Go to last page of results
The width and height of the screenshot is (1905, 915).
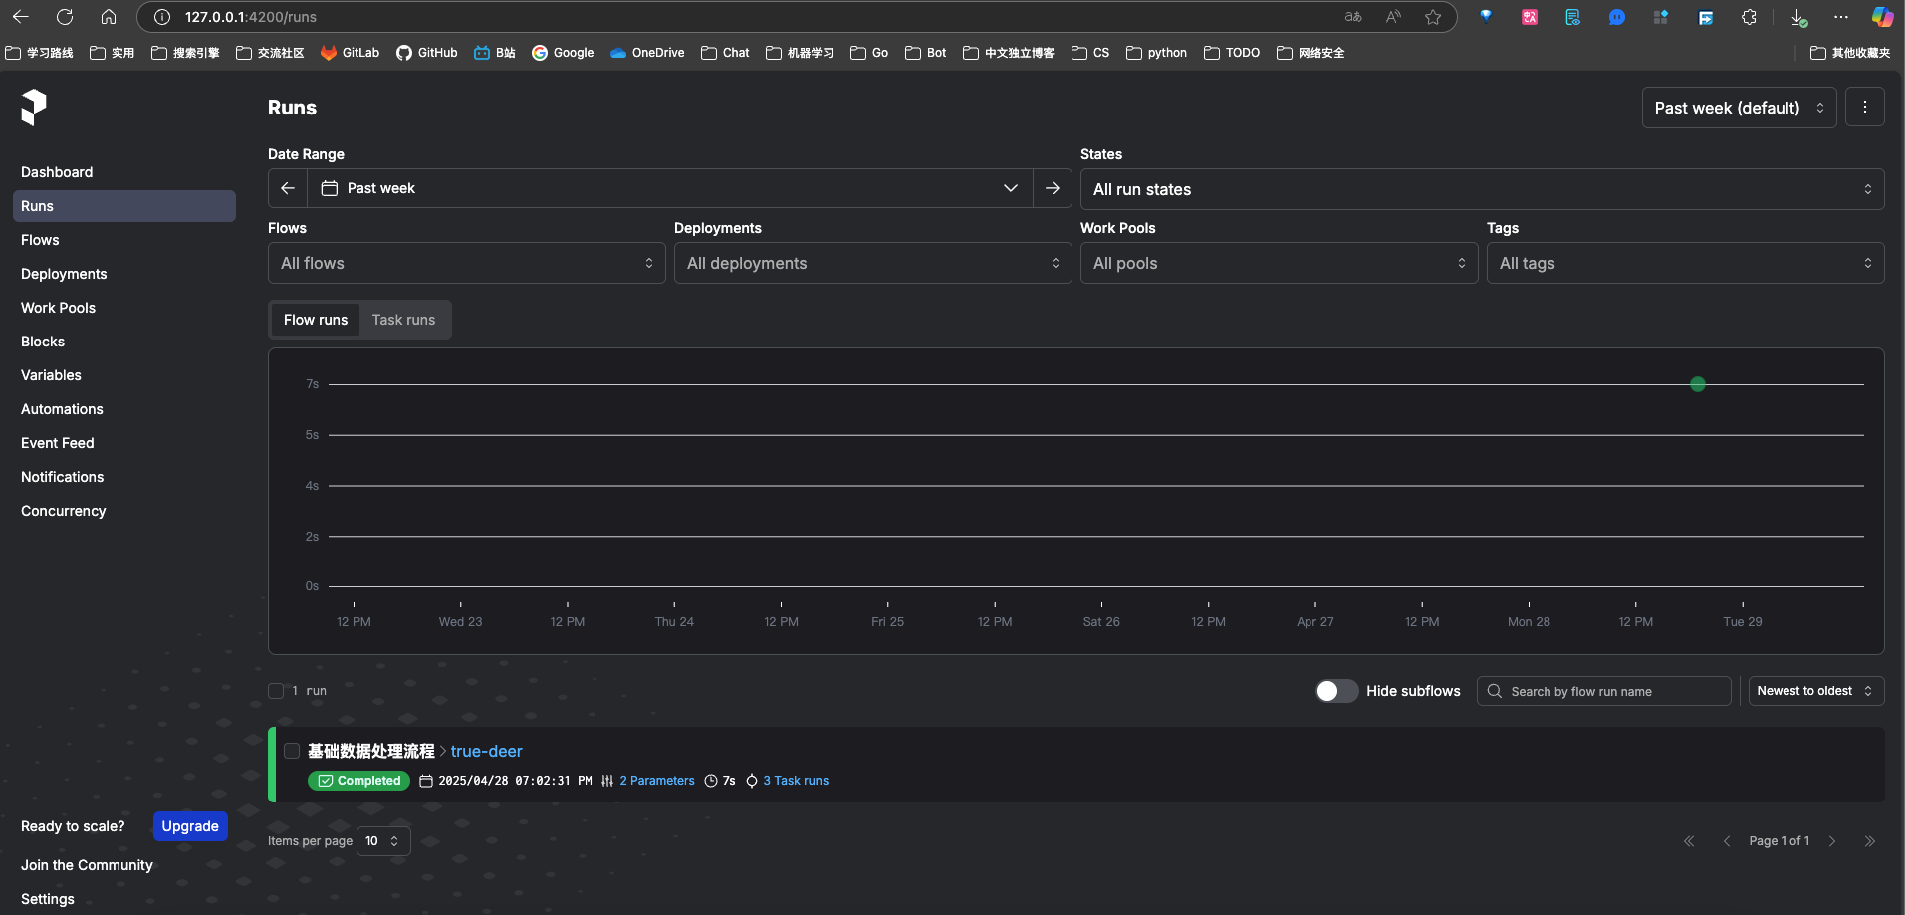1869,841
